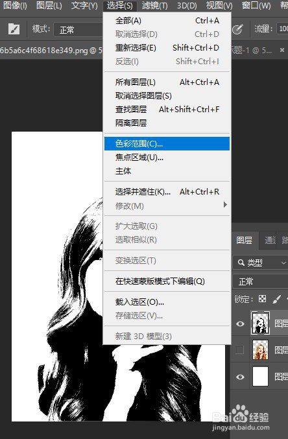Open 载入选区(O)... load selection
The height and width of the screenshot is (439, 288).
coord(167,302)
